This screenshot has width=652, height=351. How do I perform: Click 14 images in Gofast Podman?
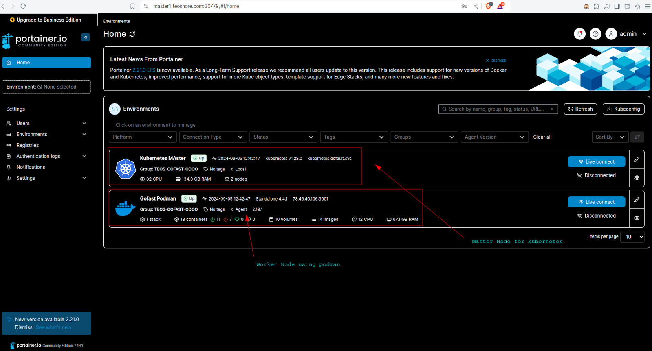tap(325, 219)
